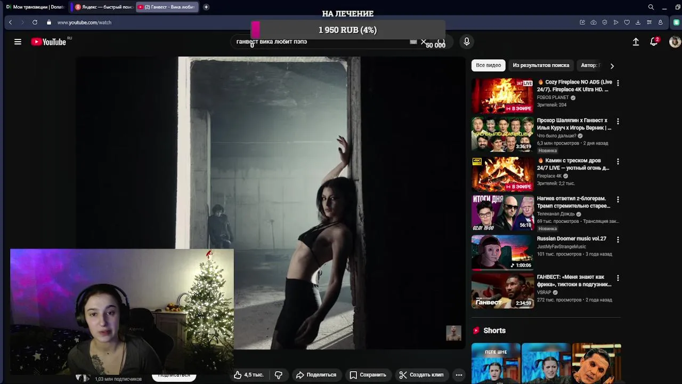Open the notifications bell

click(x=654, y=42)
